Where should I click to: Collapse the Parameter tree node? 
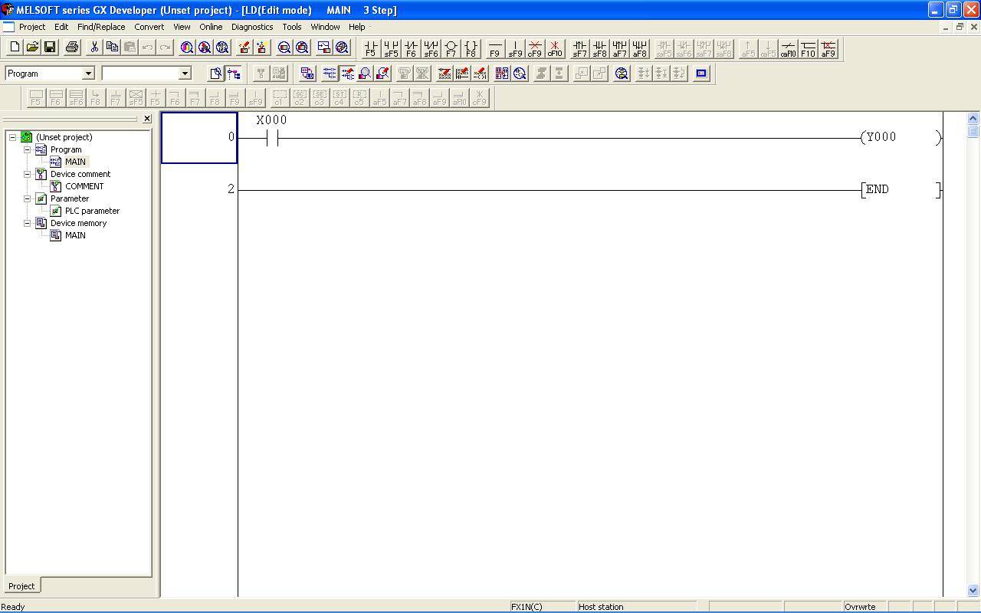[x=28, y=198]
